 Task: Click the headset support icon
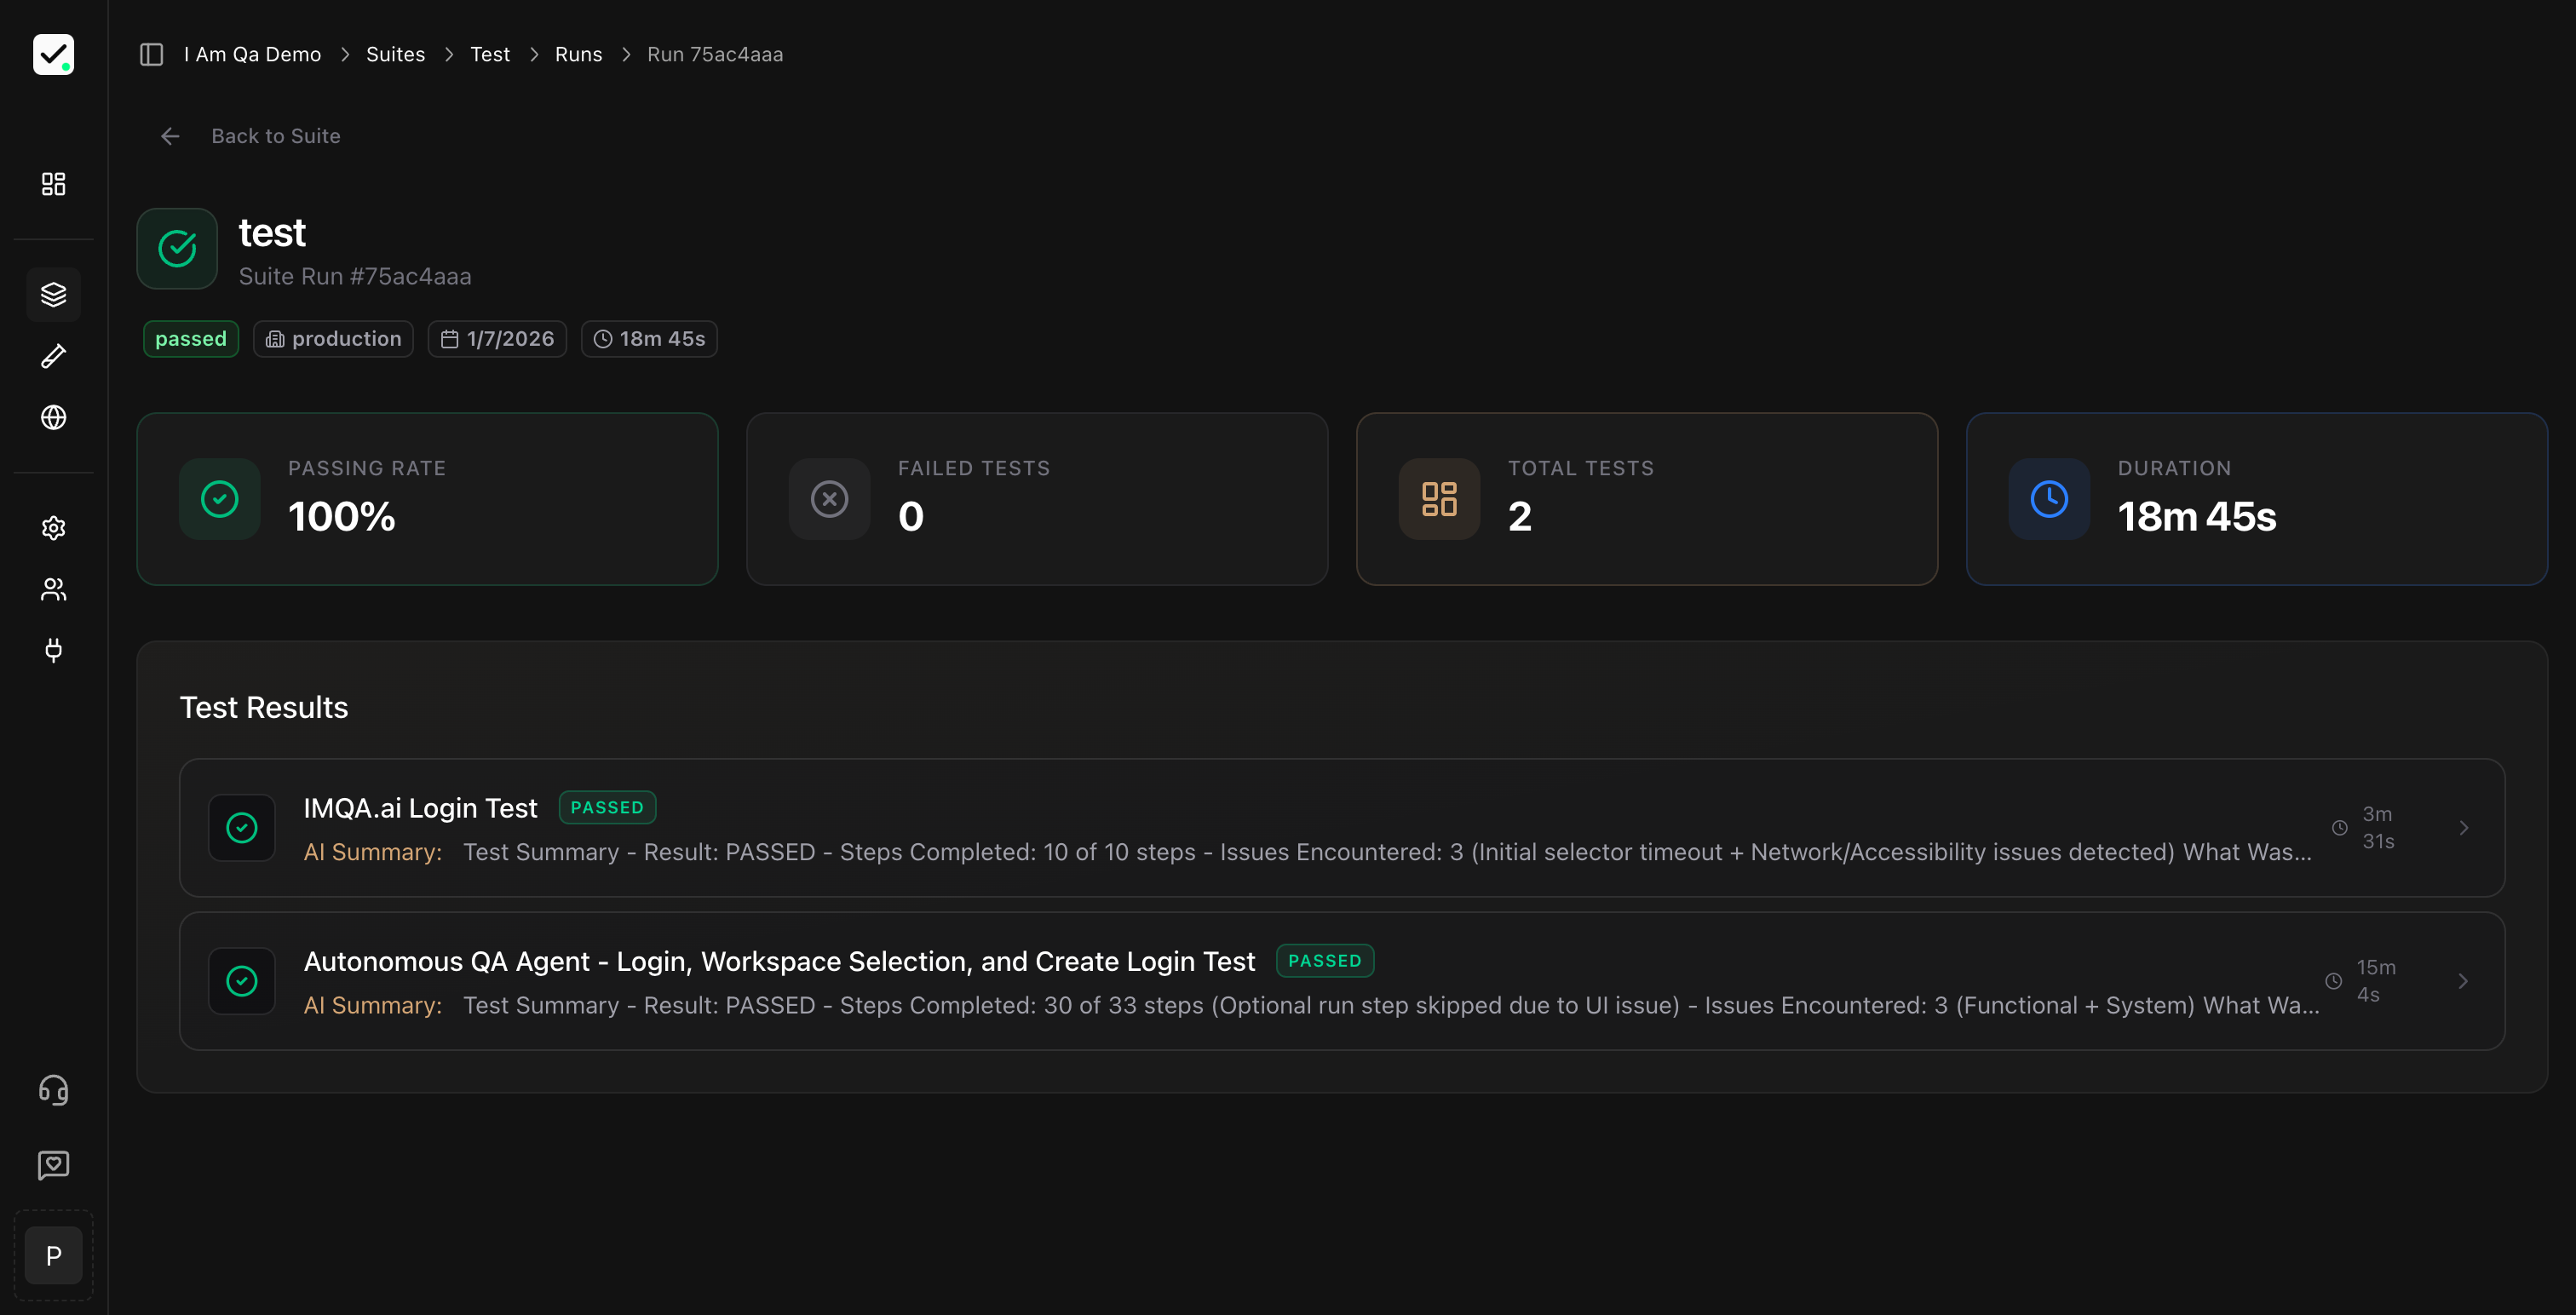53,1089
